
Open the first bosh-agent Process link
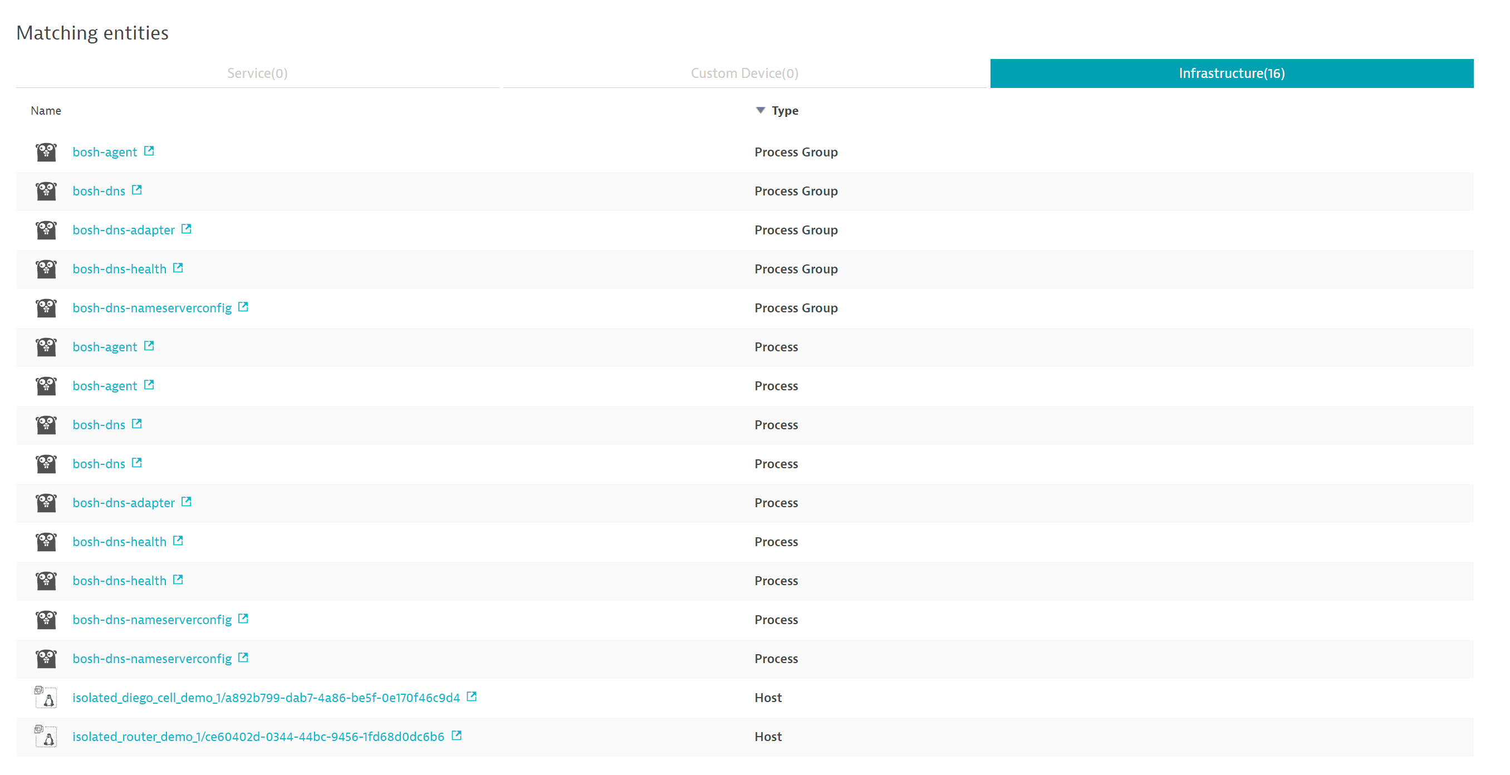pos(105,347)
